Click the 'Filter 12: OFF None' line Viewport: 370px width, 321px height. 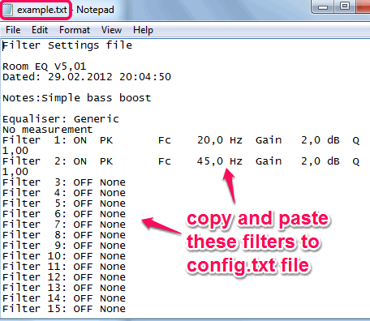click(x=64, y=277)
